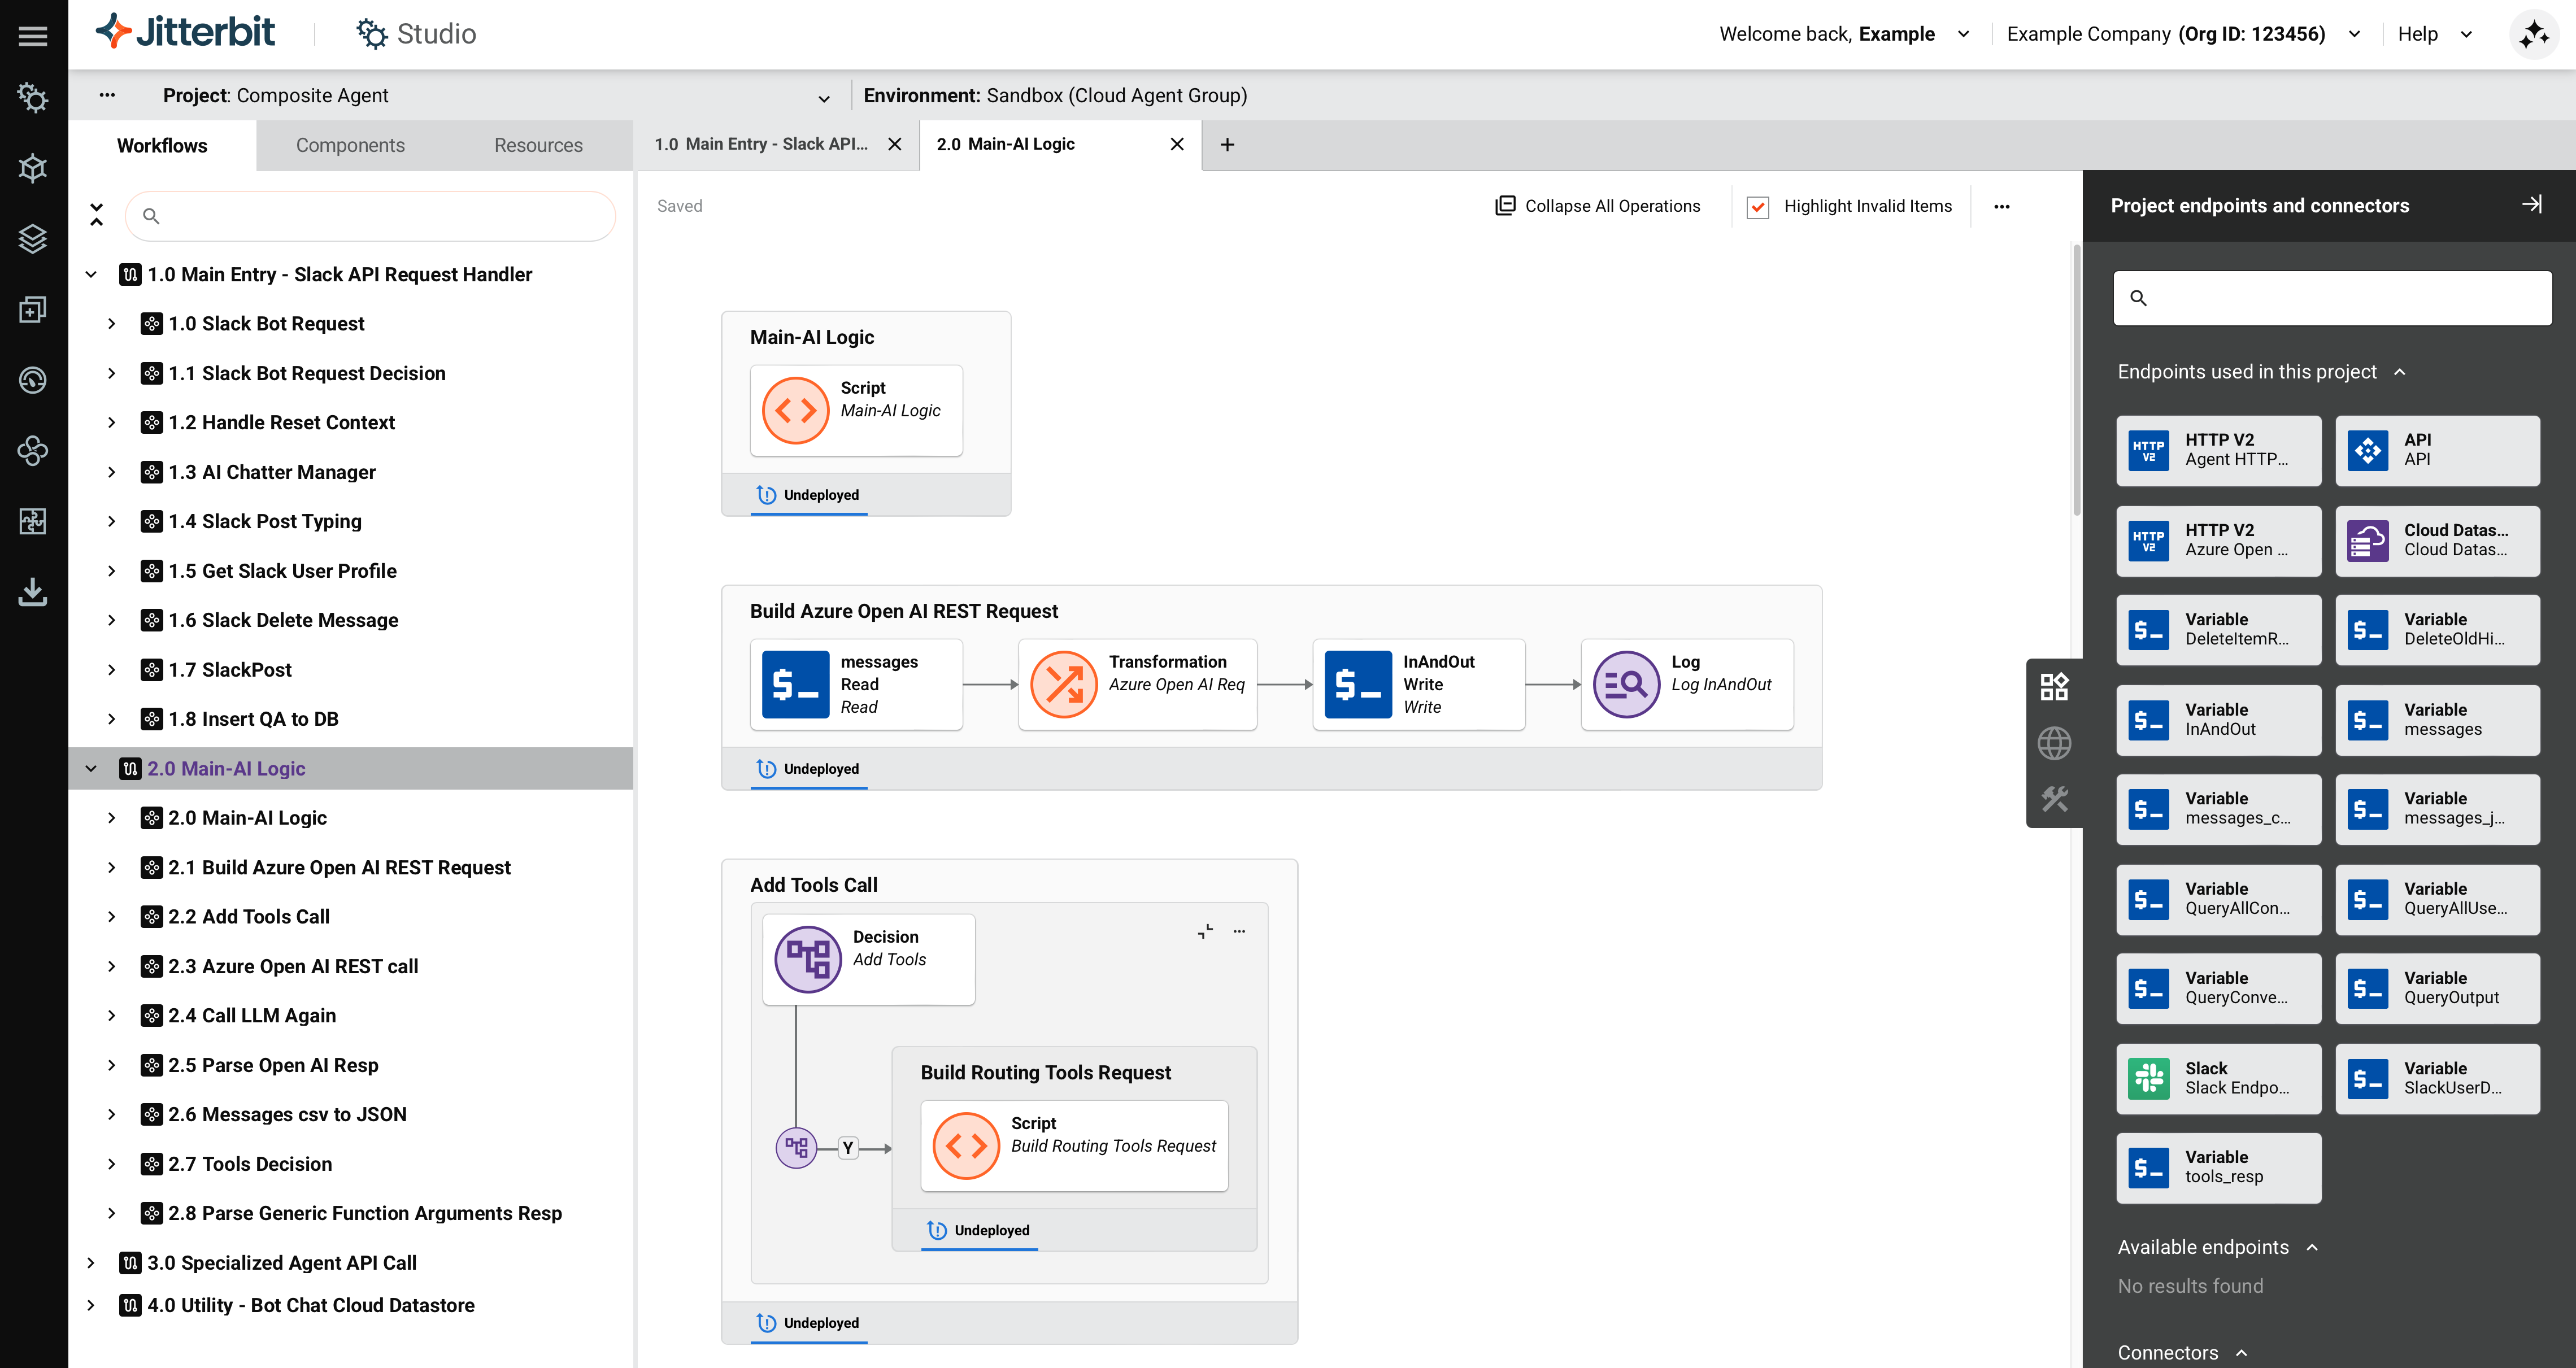
Task: Expand the 3.0 Specialized Agent API Call workflow
Action: 91,1263
